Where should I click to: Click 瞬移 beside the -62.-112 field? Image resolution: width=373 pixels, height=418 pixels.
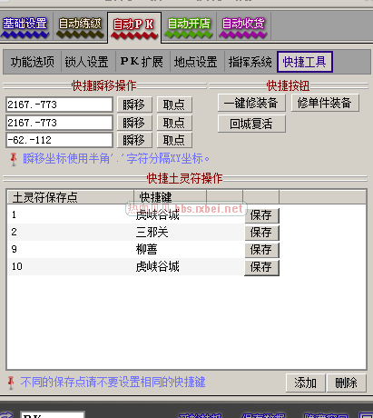pyautogui.click(x=134, y=140)
